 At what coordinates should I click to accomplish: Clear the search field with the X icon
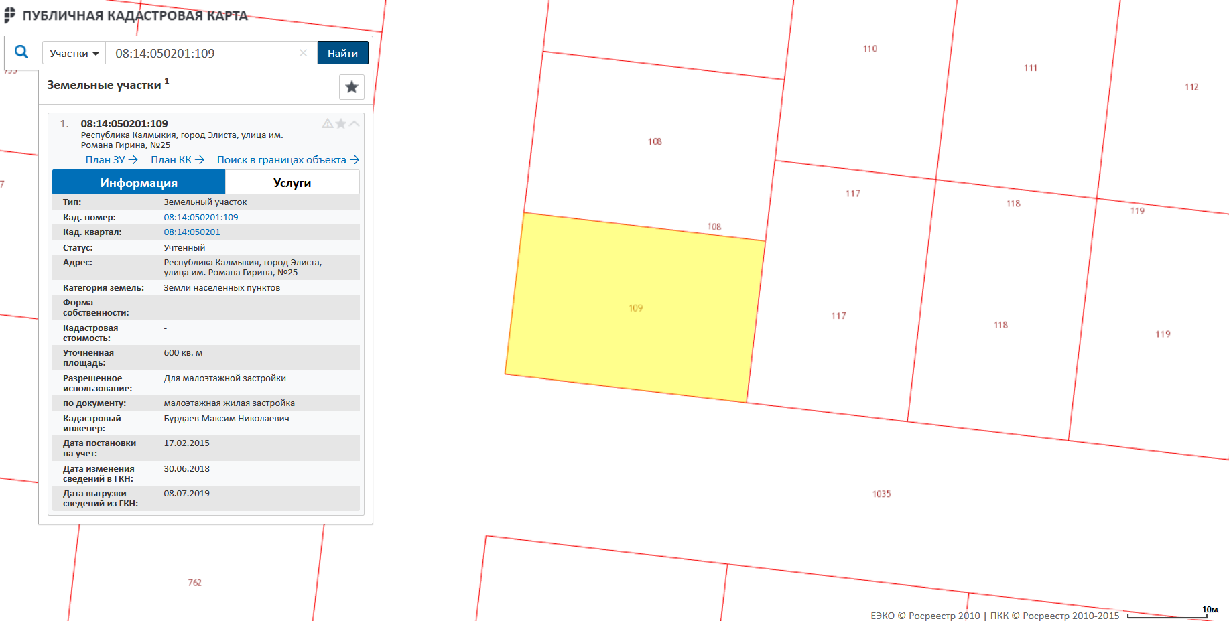[x=303, y=53]
